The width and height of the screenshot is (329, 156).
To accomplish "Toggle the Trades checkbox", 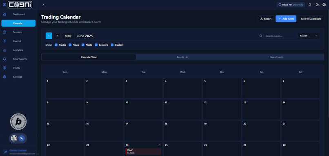I will 56,45.
